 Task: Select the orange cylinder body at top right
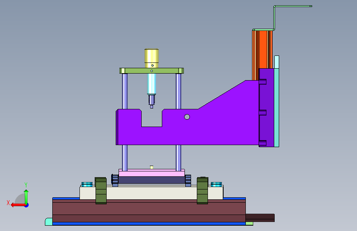pos(262,55)
